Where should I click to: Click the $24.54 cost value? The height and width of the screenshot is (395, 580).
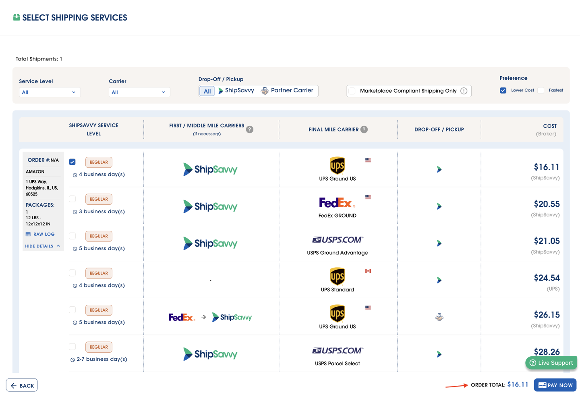(547, 278)
